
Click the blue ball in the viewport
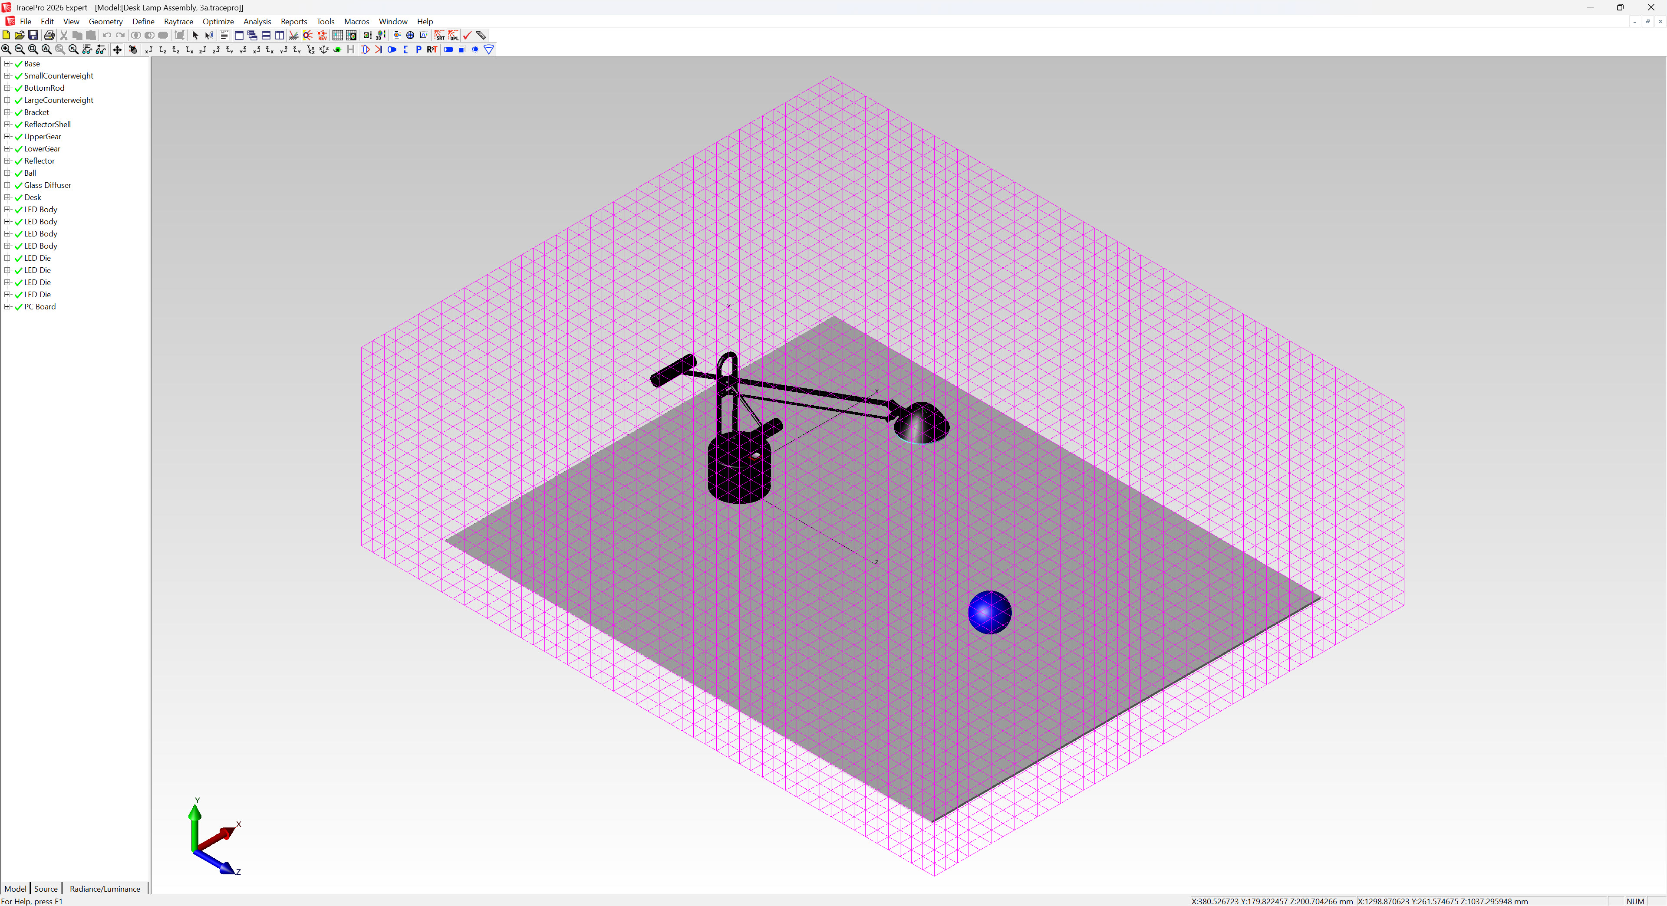989,612
